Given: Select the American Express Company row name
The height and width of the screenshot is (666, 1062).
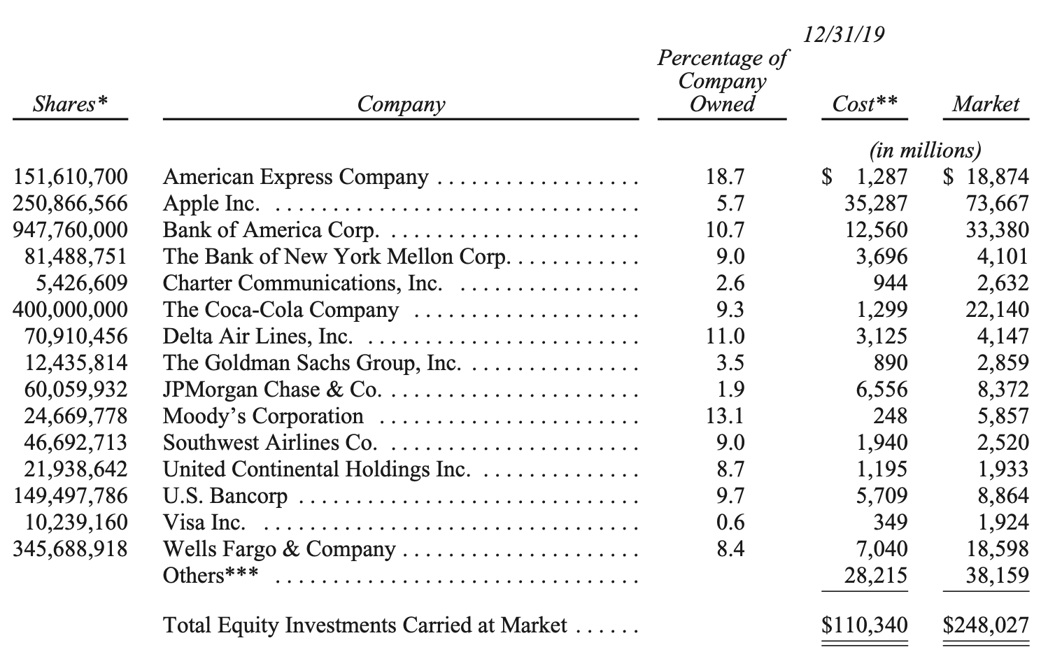Looking at the screenshot, I should pyautogui.click(x=295, y=177).
